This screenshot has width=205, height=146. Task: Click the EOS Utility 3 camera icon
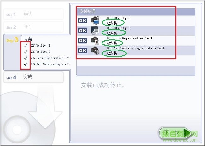click(x=95, y=20)
